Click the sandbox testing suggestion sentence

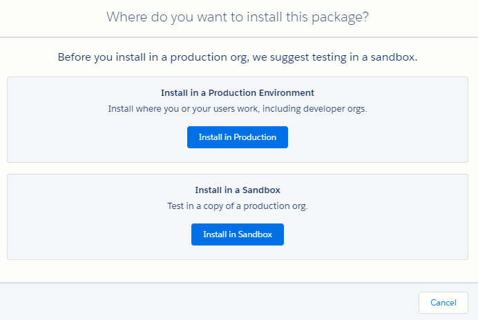[x=238, y=57]
